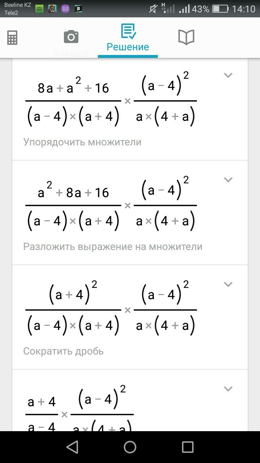Tap the recent apps square button

(187, 447)
